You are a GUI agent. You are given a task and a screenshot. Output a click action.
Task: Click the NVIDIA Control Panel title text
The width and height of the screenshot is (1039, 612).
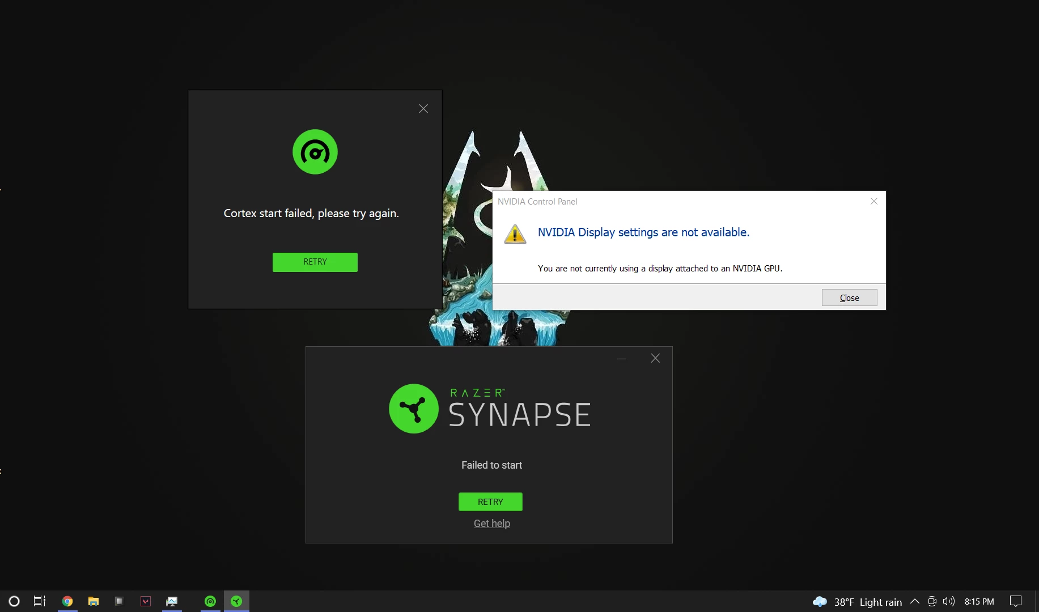537,202
